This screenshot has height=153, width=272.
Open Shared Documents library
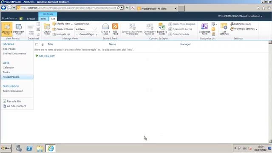(14, 54)
